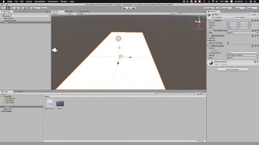Open the Layout dropdown in top toolbar

pyautogui.click(x=252, y=8)
